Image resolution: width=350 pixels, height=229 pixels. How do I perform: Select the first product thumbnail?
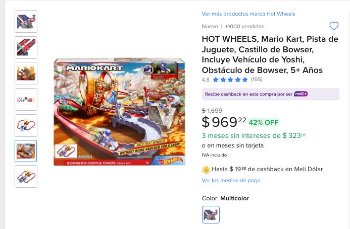(26, 22)
